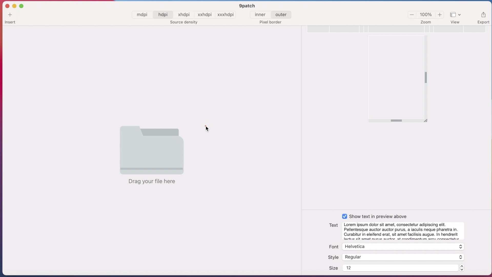This screenshot has height=277, width=492.
Task: Switch source density to mdpi
Action: tap(142, 15)
